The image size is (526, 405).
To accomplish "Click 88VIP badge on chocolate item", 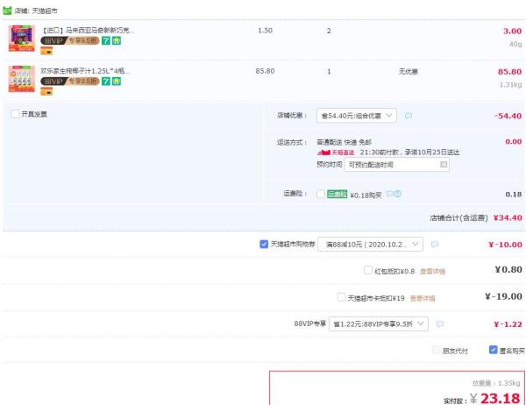I will point(70,40).
